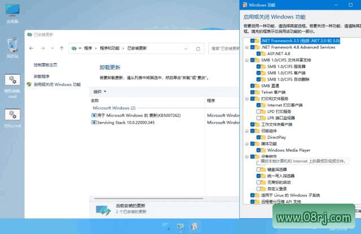The width and height of the screenshot is (361, 234).
Task: Click shield icon beside Windows features link
Action: pos(29,84)
